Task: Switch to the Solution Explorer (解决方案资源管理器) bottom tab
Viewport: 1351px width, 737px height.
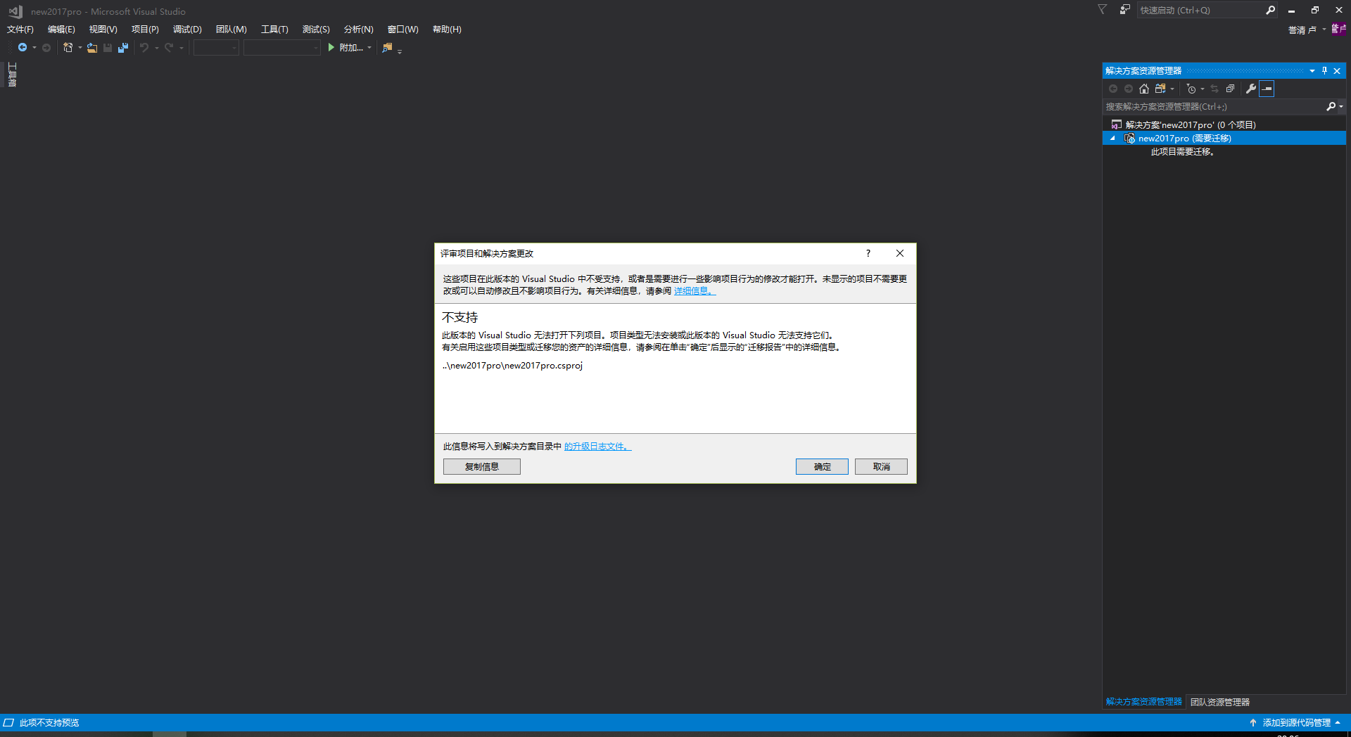Action: coord(1143,702)
